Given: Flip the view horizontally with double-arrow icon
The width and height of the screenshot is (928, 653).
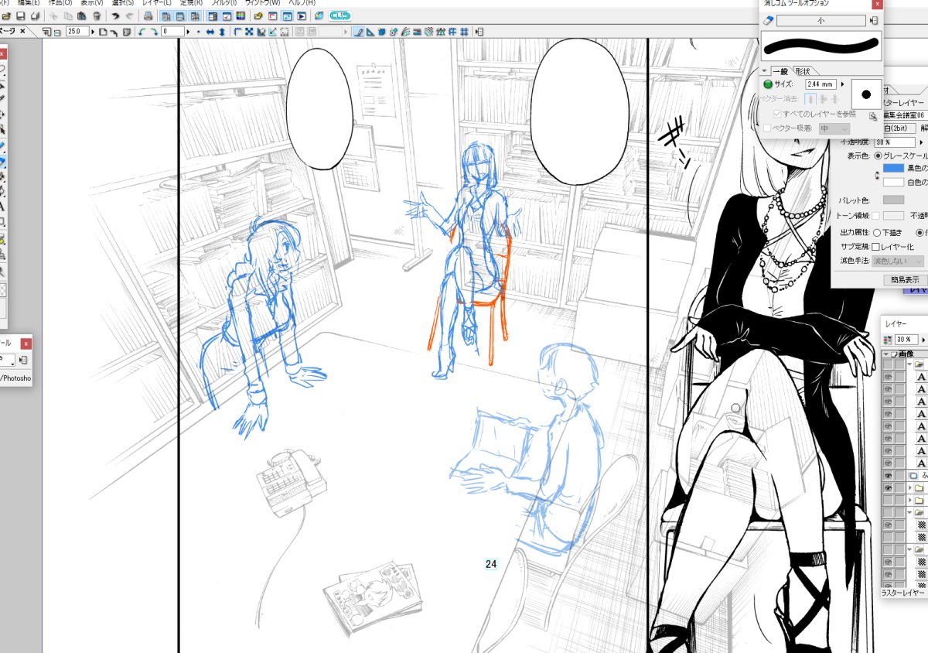Looking at the screenshot, I should [210, 32].
